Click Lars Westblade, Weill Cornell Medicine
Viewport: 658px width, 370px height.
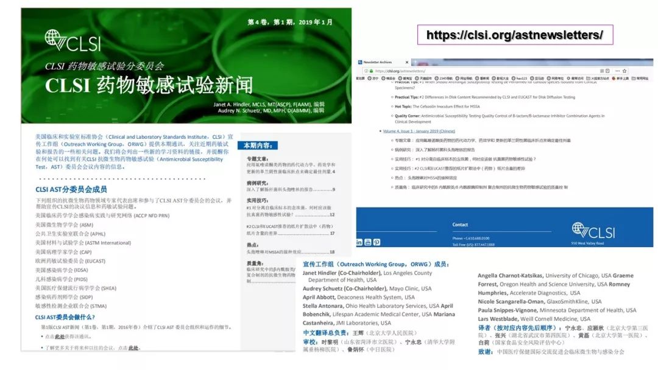[534, 319]
